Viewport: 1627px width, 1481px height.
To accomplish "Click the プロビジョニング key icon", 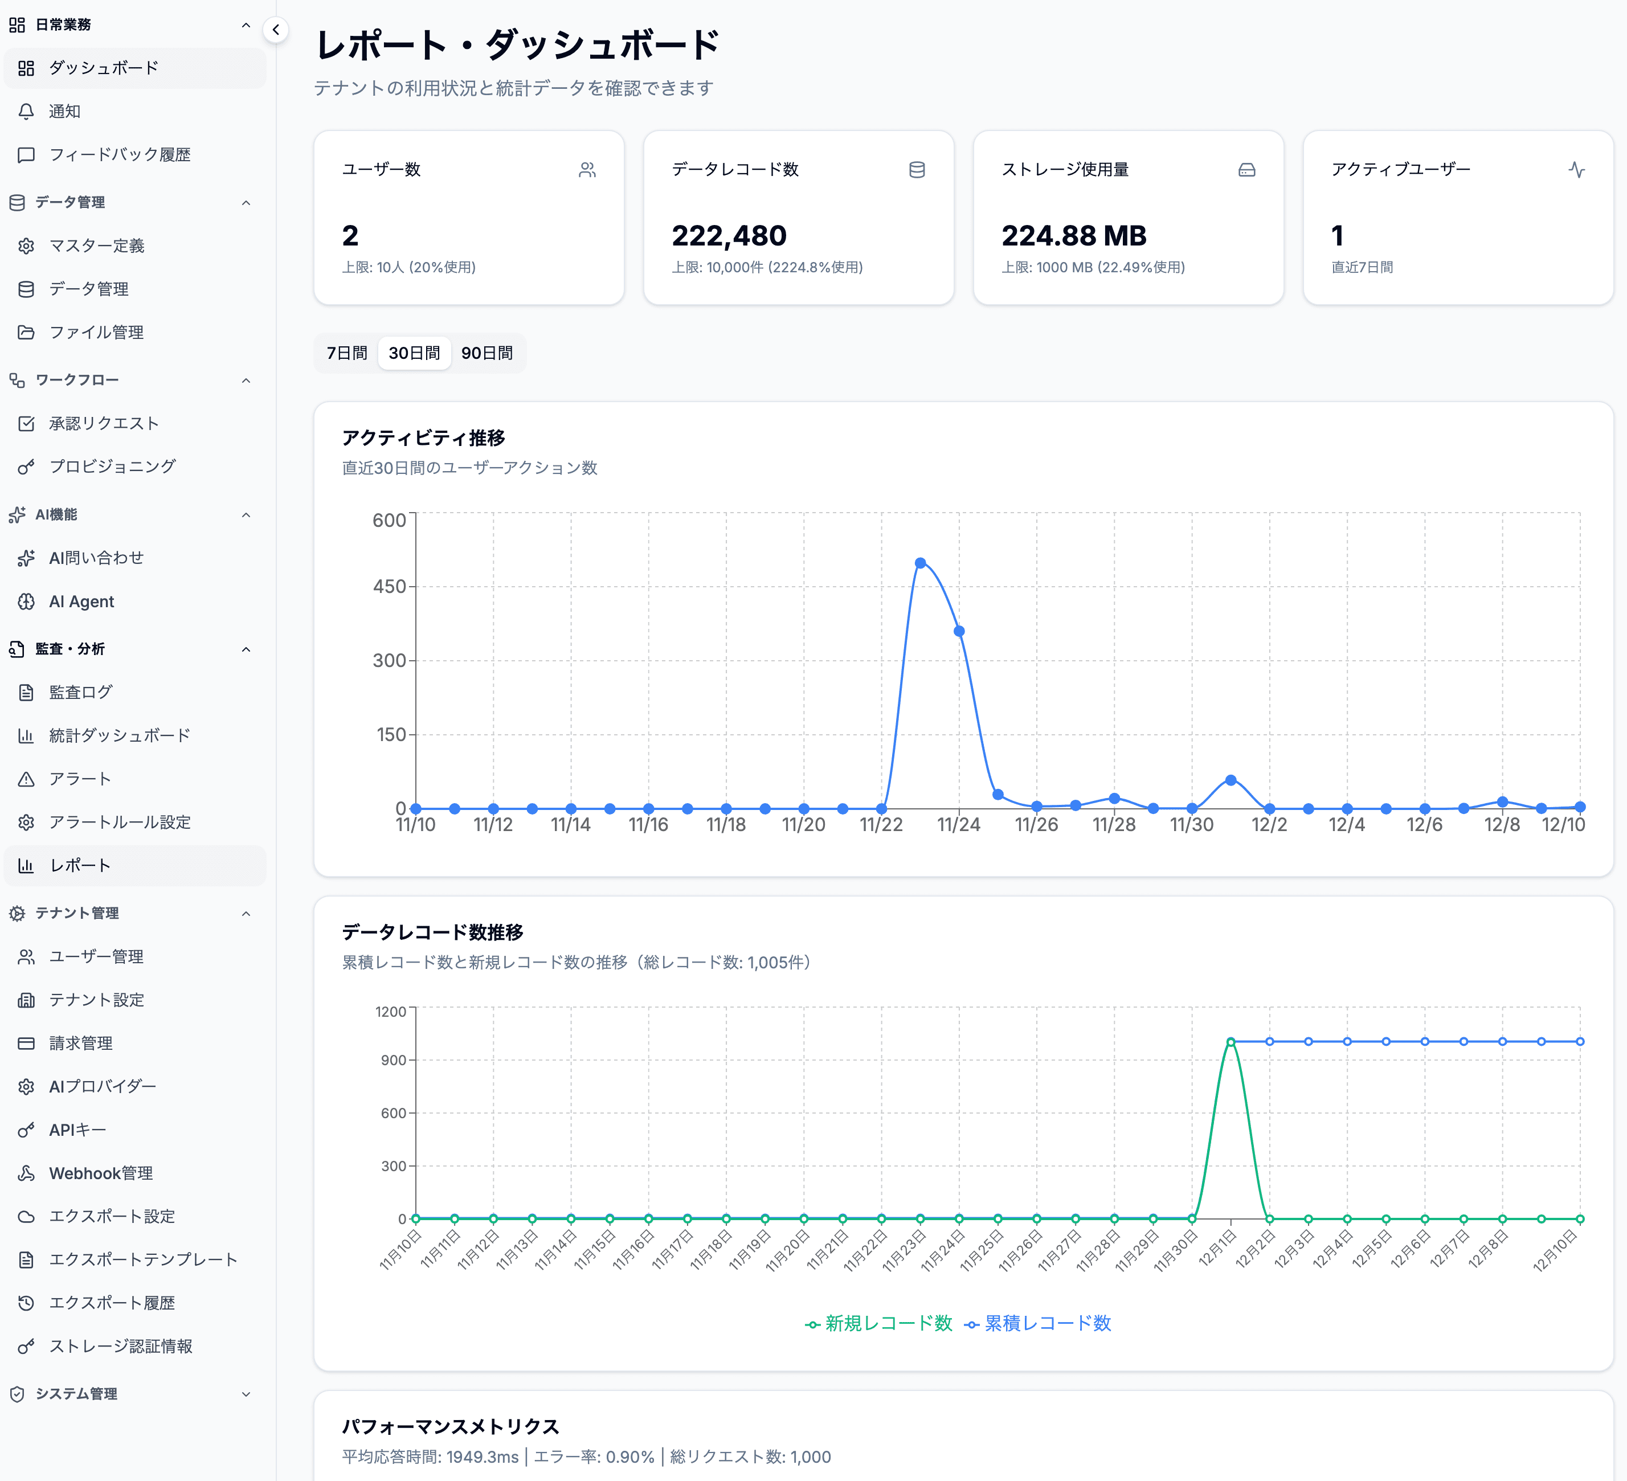I will (26, 467).
